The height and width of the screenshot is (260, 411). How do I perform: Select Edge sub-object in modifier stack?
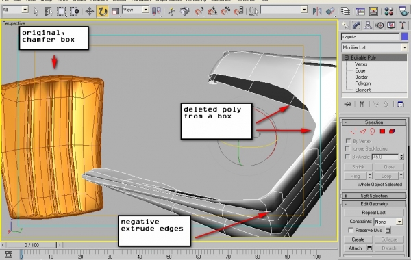pyautogui.click(x=360, y=70)
